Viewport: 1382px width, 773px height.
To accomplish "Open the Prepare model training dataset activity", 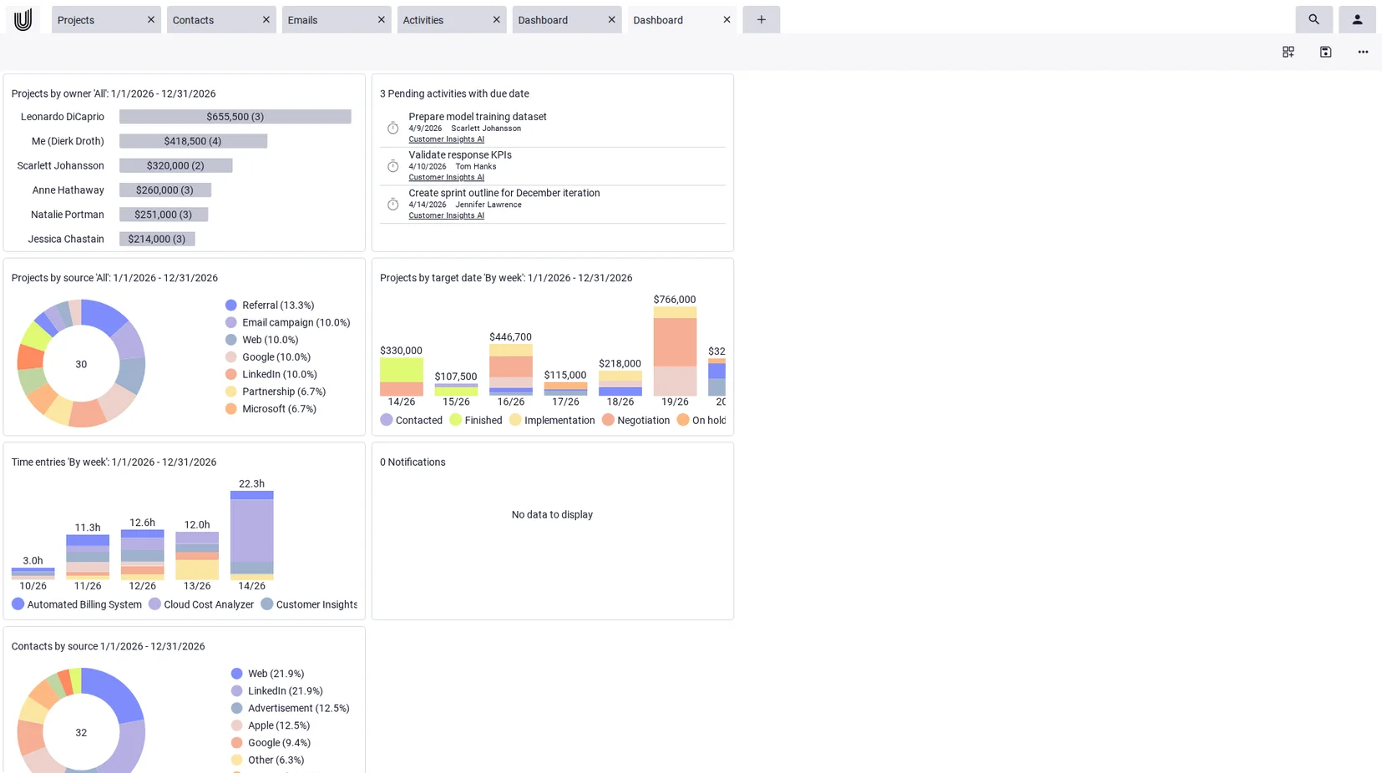I will click(x=478, y=117).
